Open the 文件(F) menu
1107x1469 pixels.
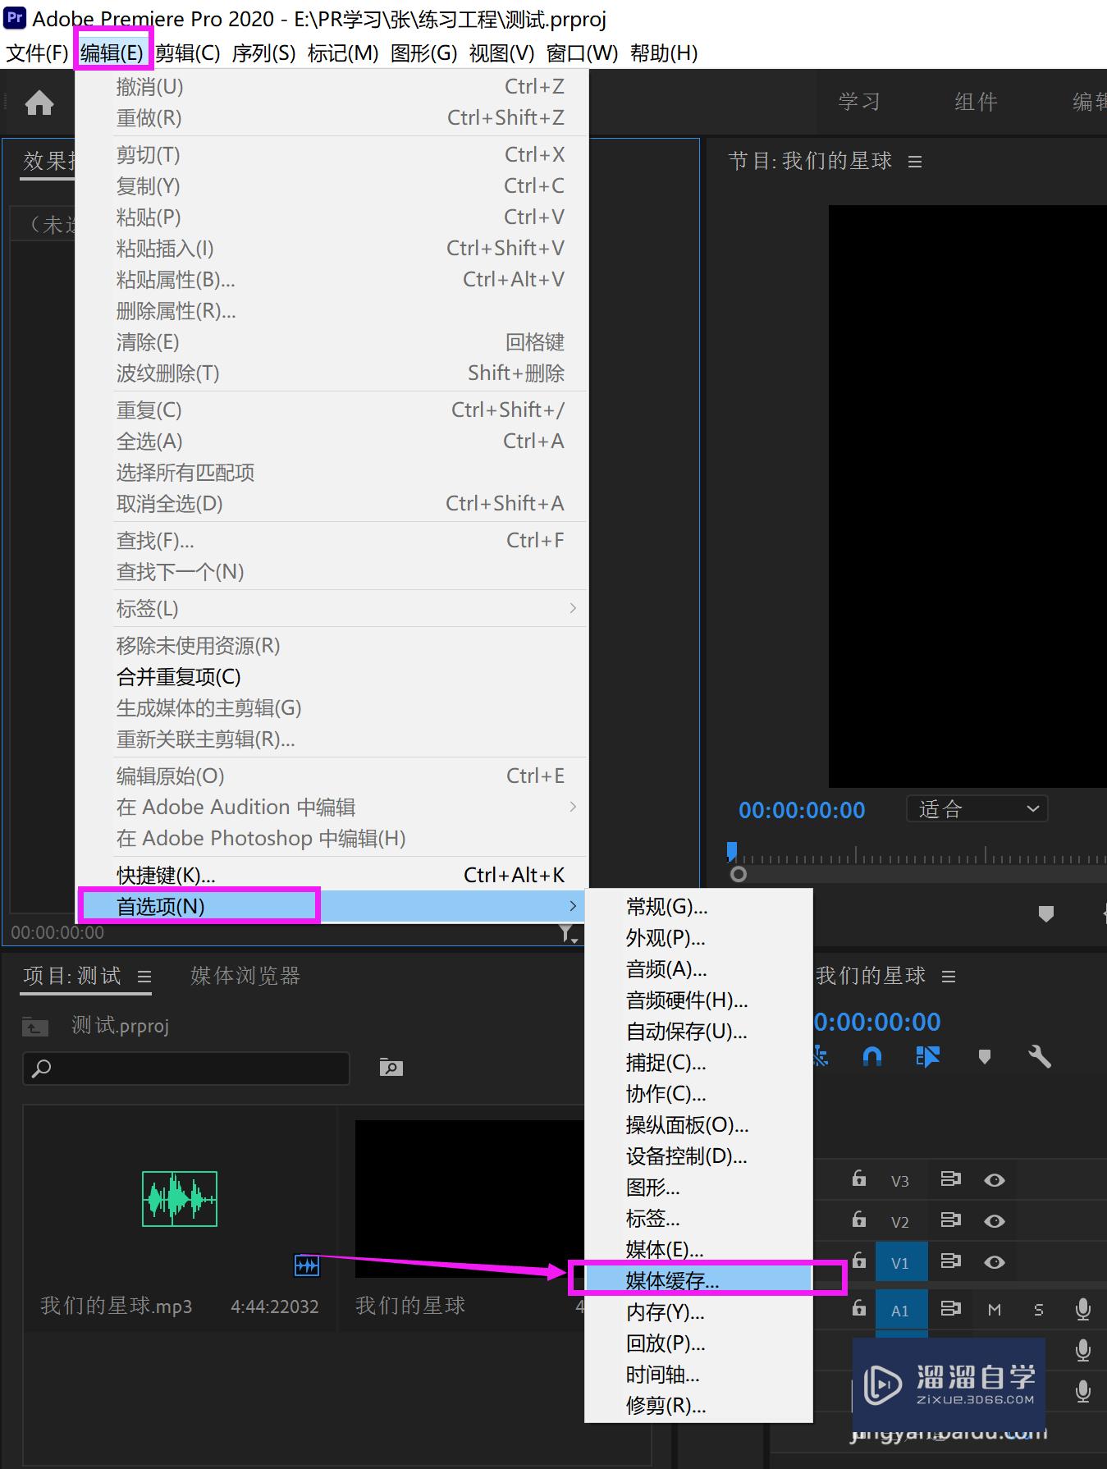point(37,53)
